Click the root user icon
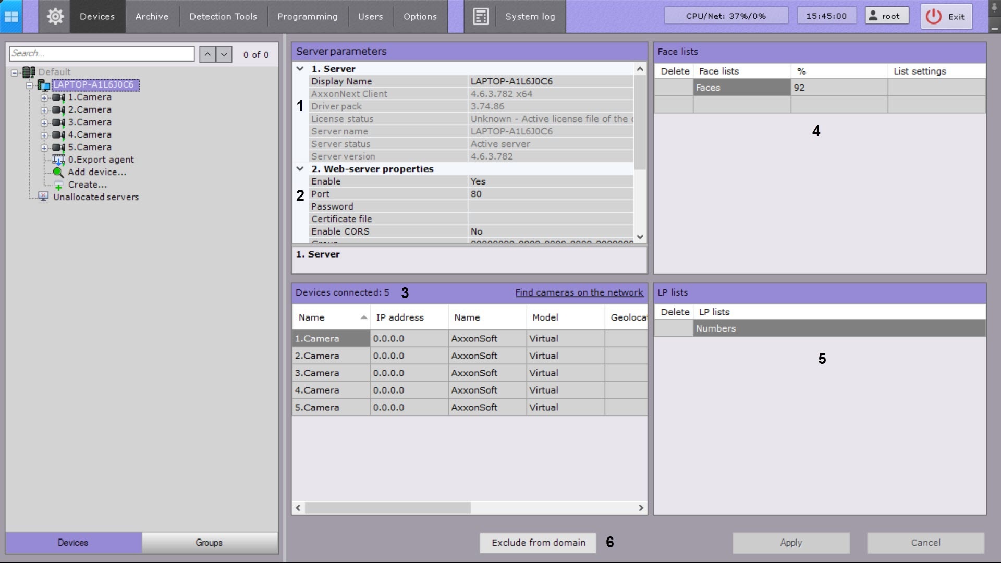Screen dimensions: 1001x563 [873, 16]
